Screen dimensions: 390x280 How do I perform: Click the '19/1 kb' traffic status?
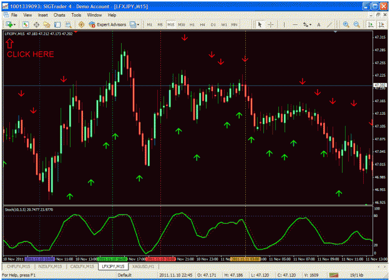click(x=356, y=275)
